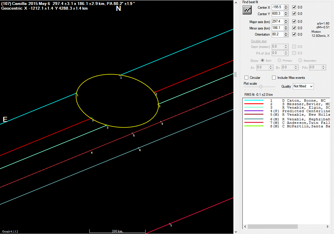Select row 8 (M) C McPartlin, Santa Ba

287,126
